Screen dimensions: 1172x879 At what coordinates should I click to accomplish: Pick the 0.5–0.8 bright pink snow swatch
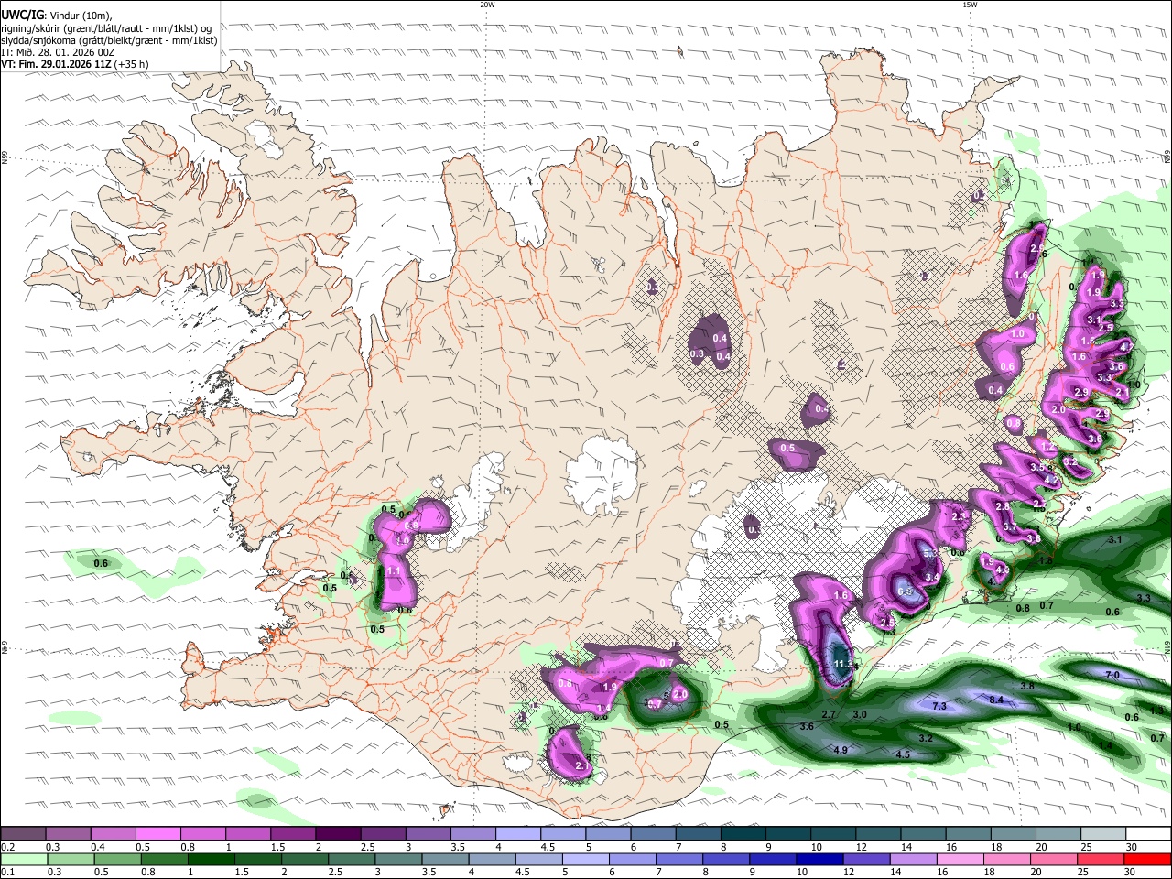click(x=157, y=833)
